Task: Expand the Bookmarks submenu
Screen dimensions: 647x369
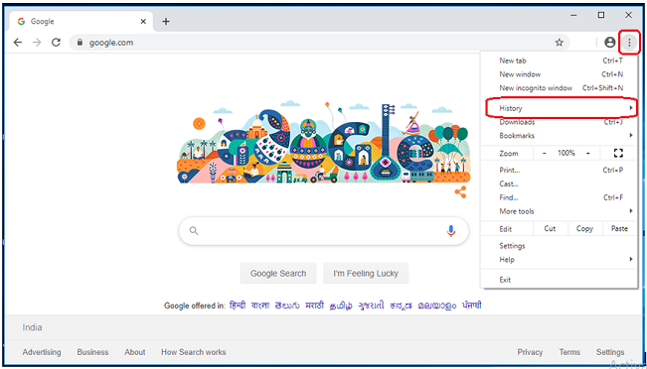Action: pyautogui.click(x=560, y=136)
